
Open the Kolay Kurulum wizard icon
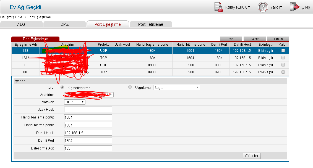coord(219,7)
